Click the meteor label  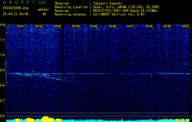tap(43, 10)
